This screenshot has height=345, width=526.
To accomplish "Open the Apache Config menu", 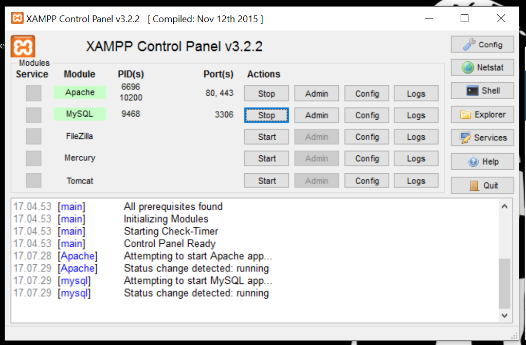I will point(367,93).
